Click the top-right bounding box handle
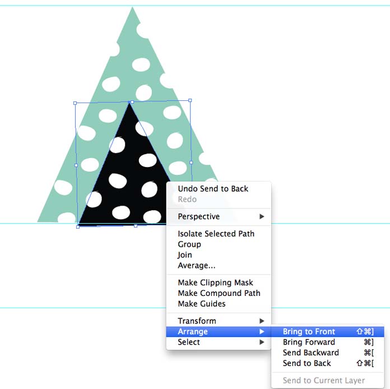390x389 pixels. [x=190, y=100]
